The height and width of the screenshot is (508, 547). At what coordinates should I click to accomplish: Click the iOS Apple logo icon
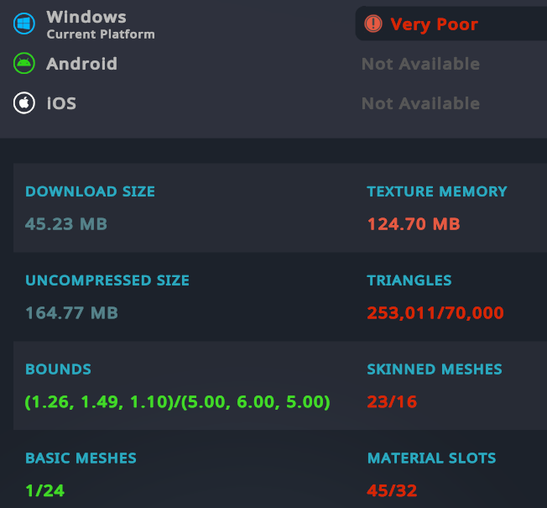[24, 103]
